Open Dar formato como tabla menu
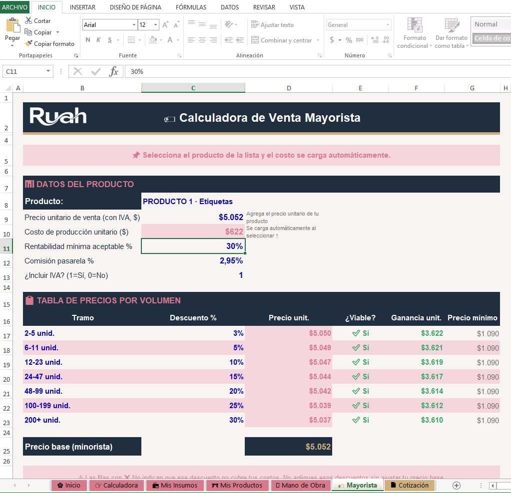 pyautogui.click(x=452, y=33)
